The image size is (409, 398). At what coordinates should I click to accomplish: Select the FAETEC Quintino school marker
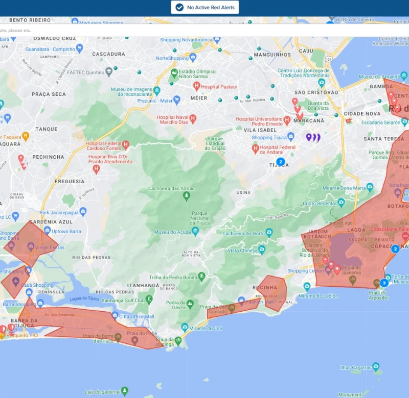[x=109, y=71]
